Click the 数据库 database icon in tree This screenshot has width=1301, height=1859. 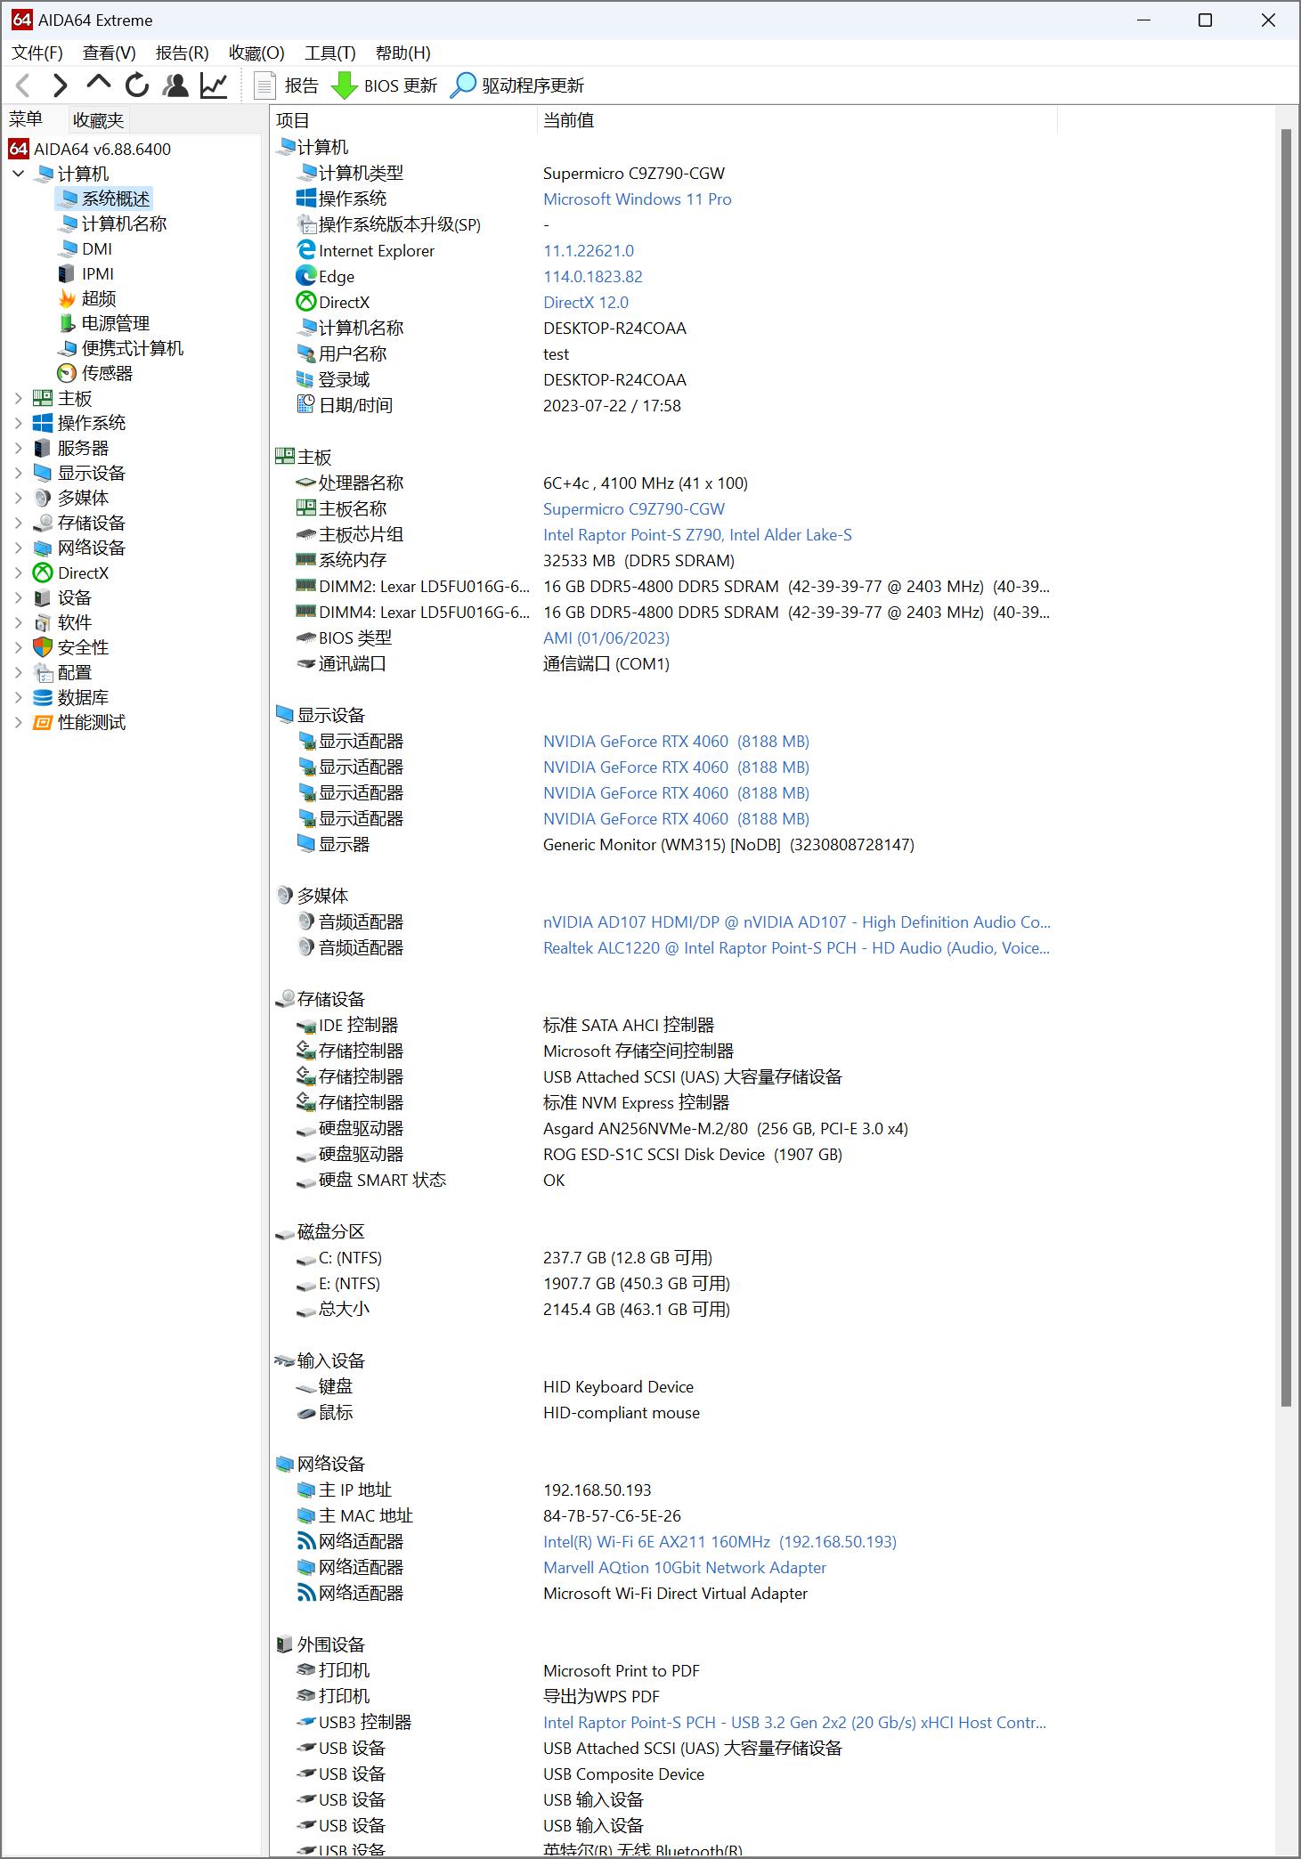[43, 697]
